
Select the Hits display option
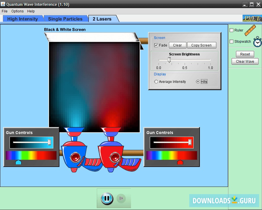[x=198, y=82]
